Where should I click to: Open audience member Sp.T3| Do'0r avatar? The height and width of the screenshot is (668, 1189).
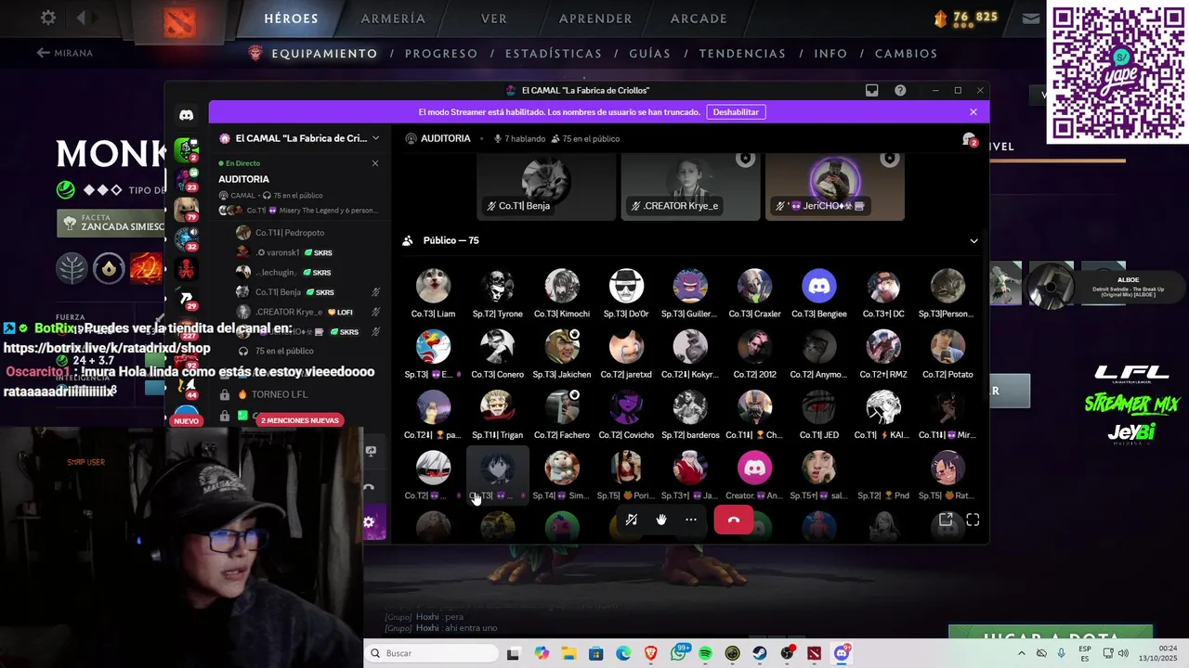coord(626,286)
